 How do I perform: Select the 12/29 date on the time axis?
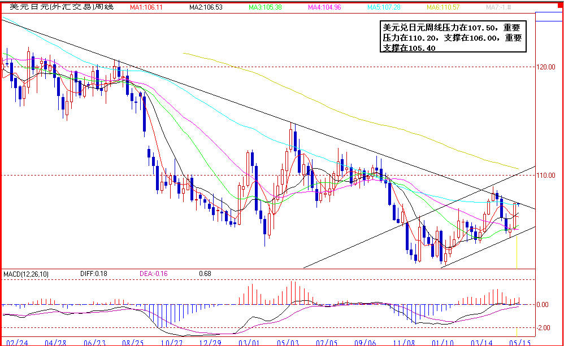click(x=210, y=342)
